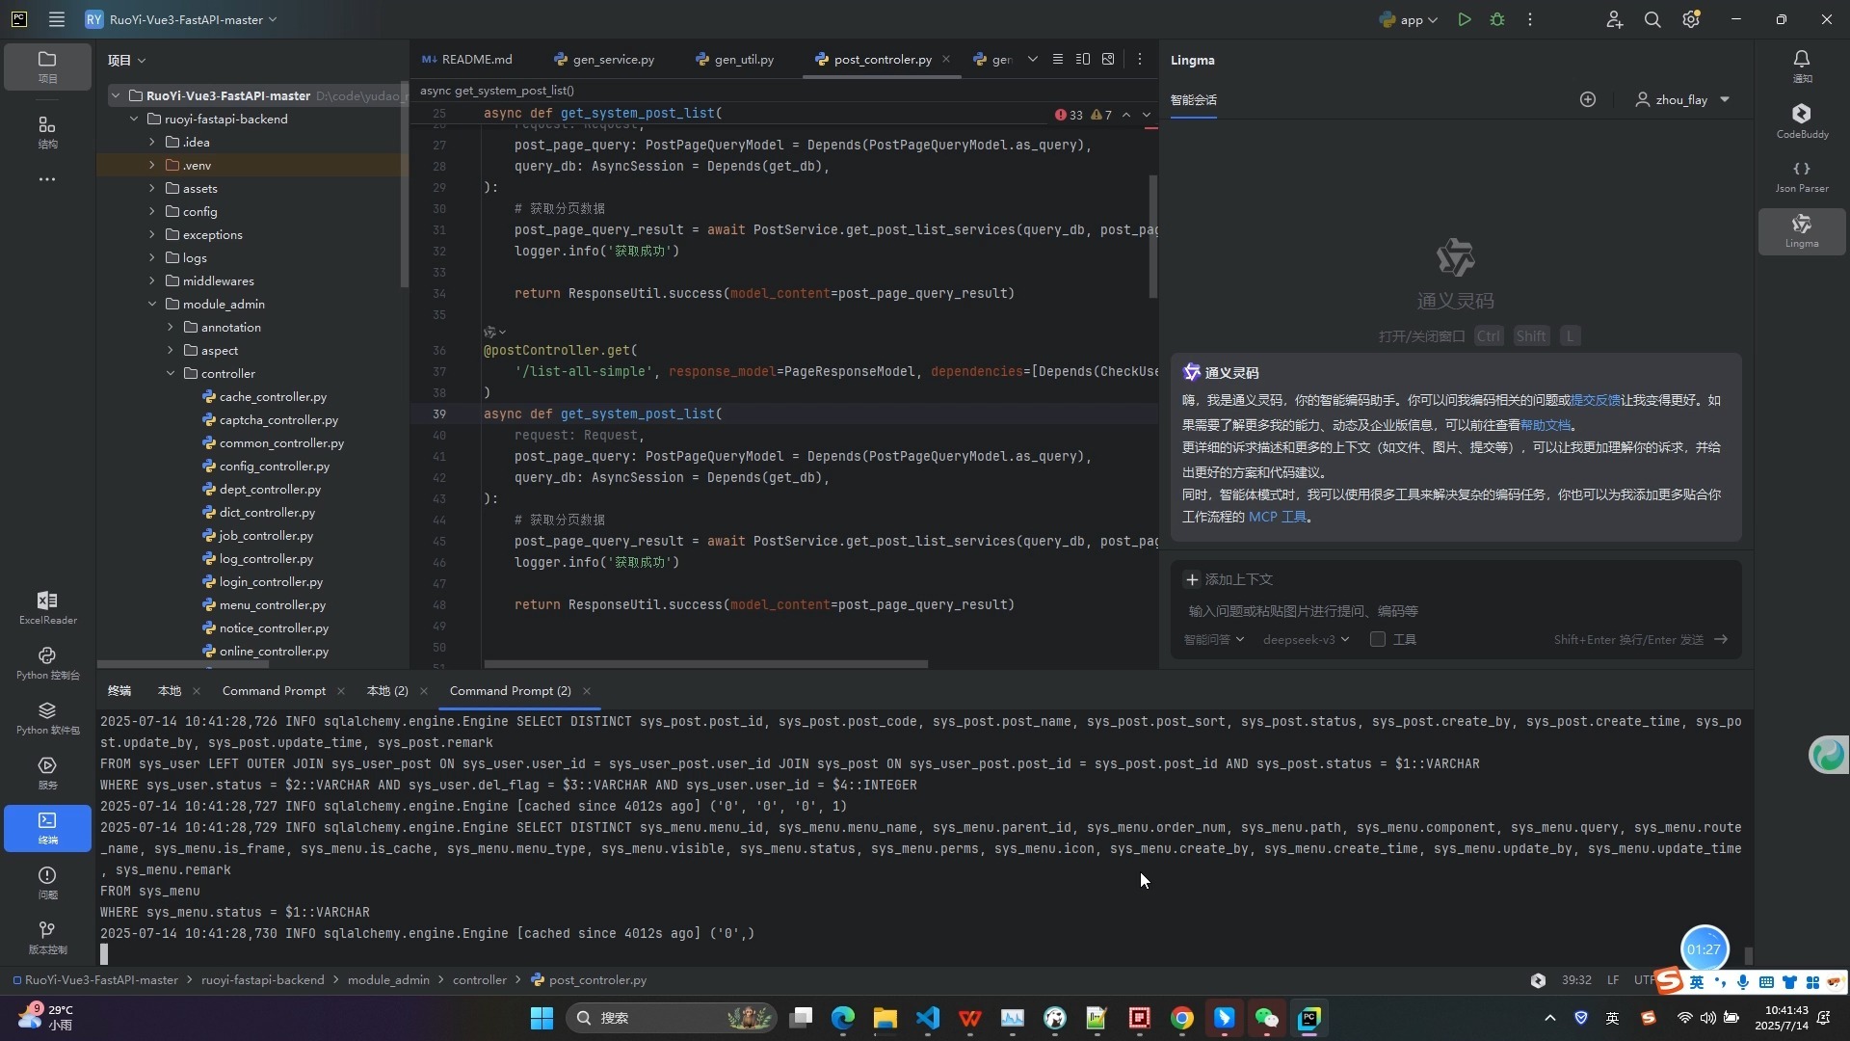The width and height of the screenshot is (1850, 1041).
Task: Click the Lingma question input field
Action: point(1455,611)
